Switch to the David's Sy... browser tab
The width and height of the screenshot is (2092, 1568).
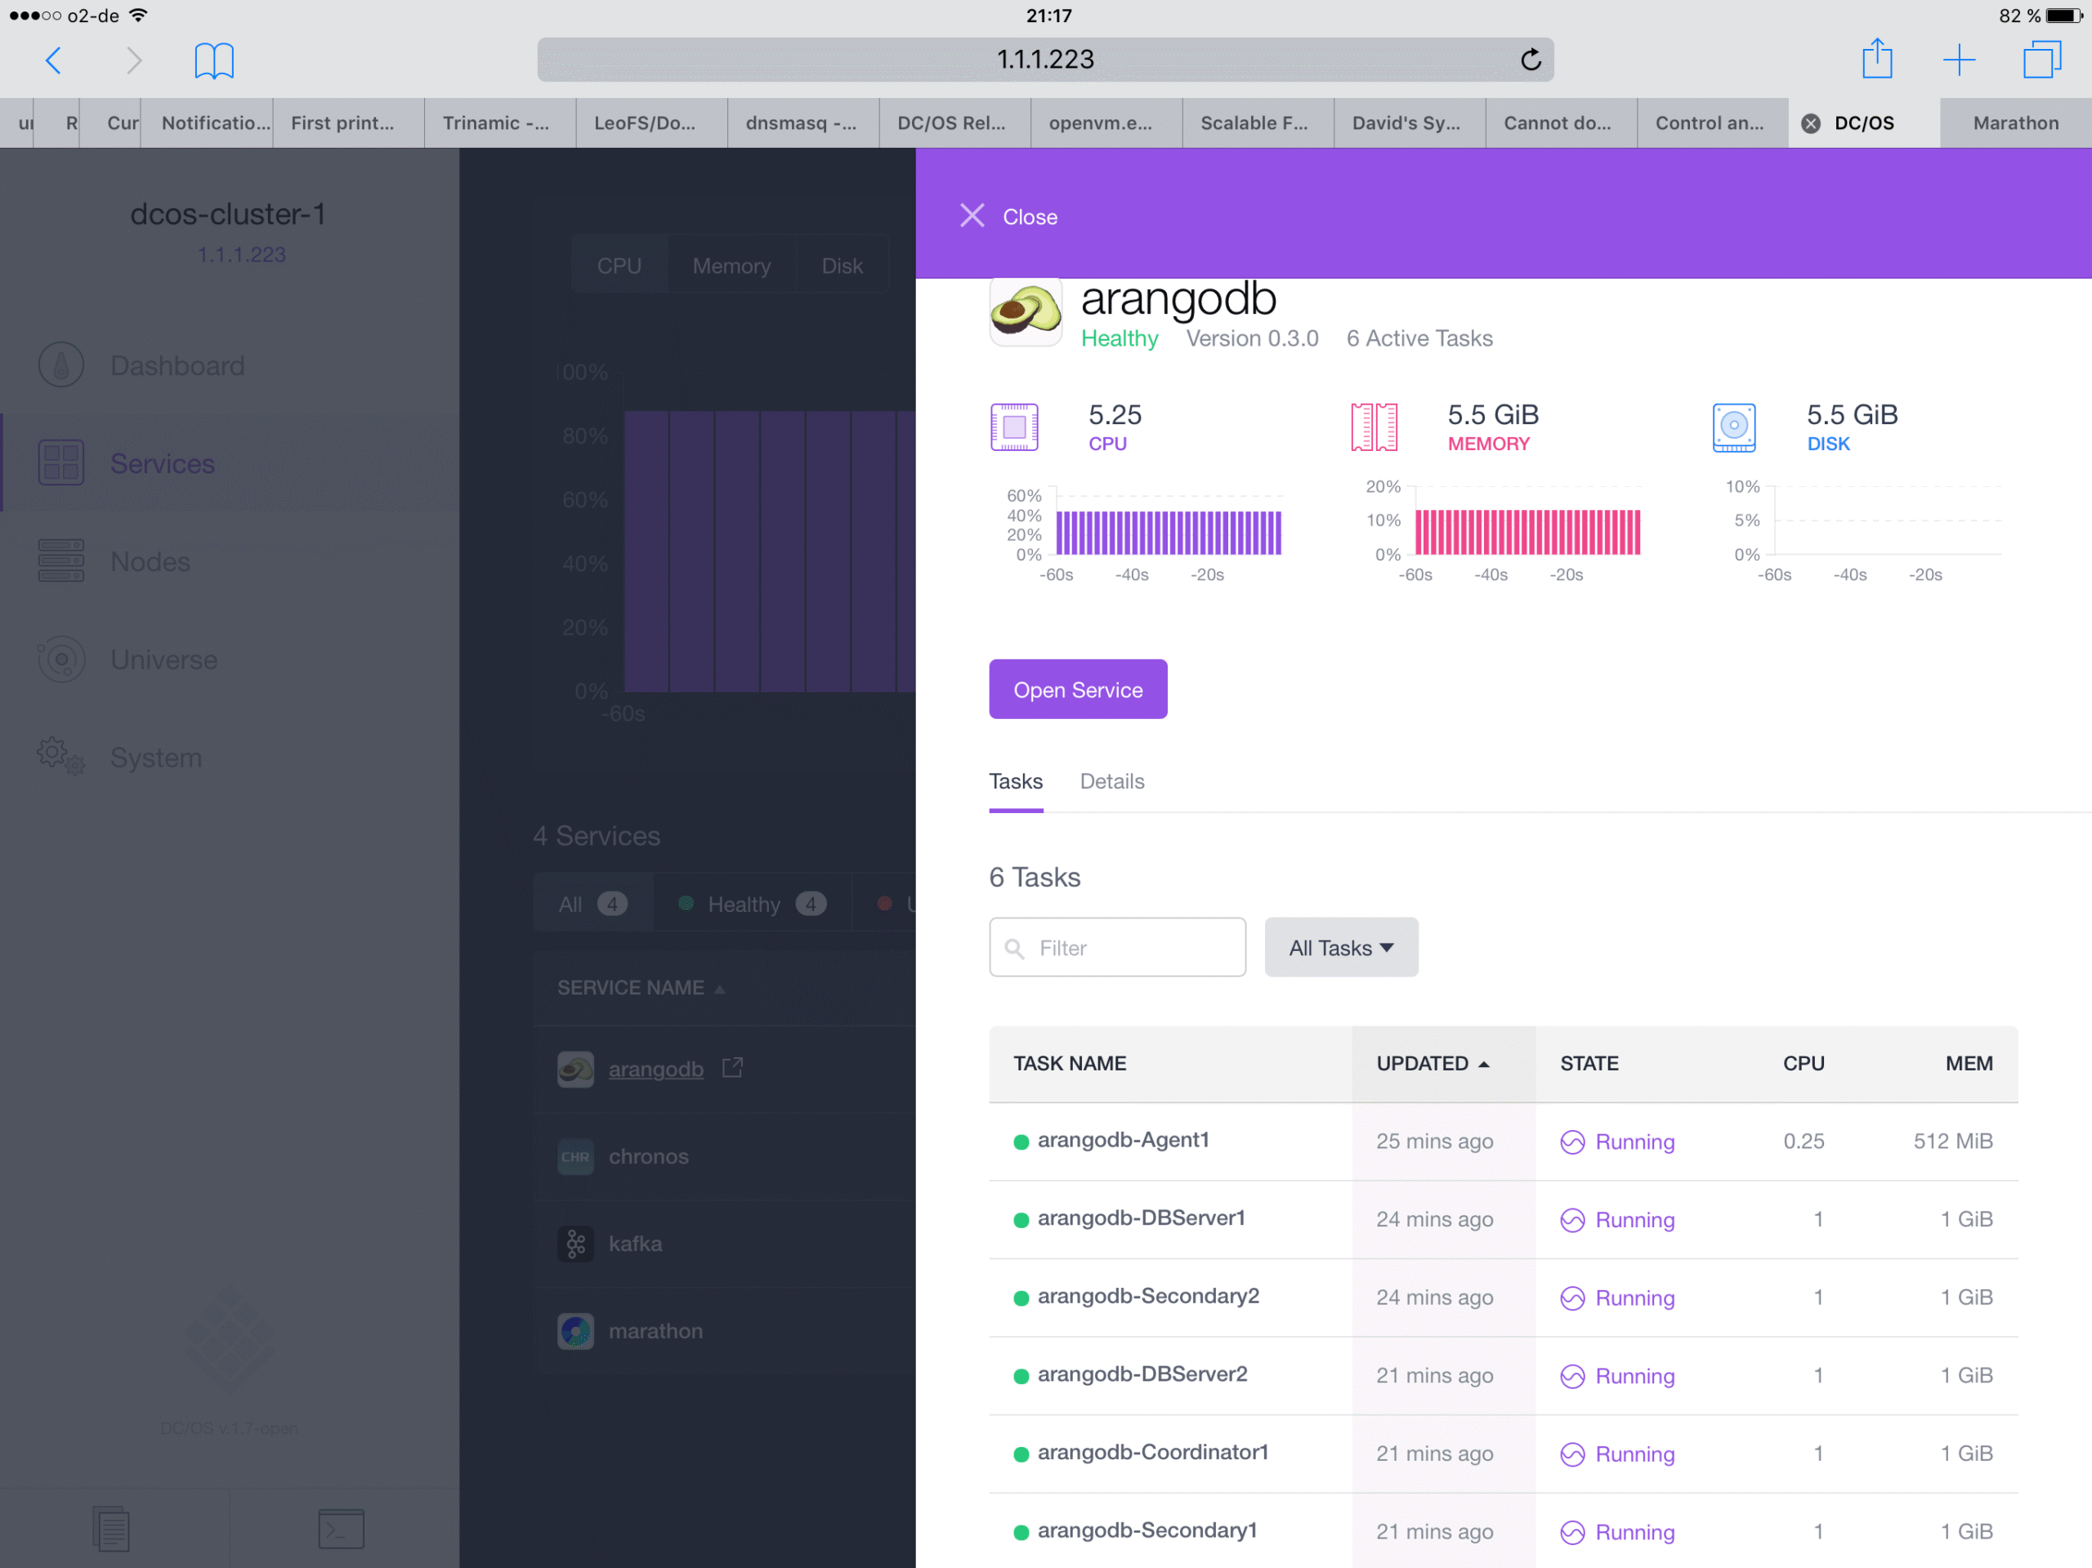[1409, 123]
